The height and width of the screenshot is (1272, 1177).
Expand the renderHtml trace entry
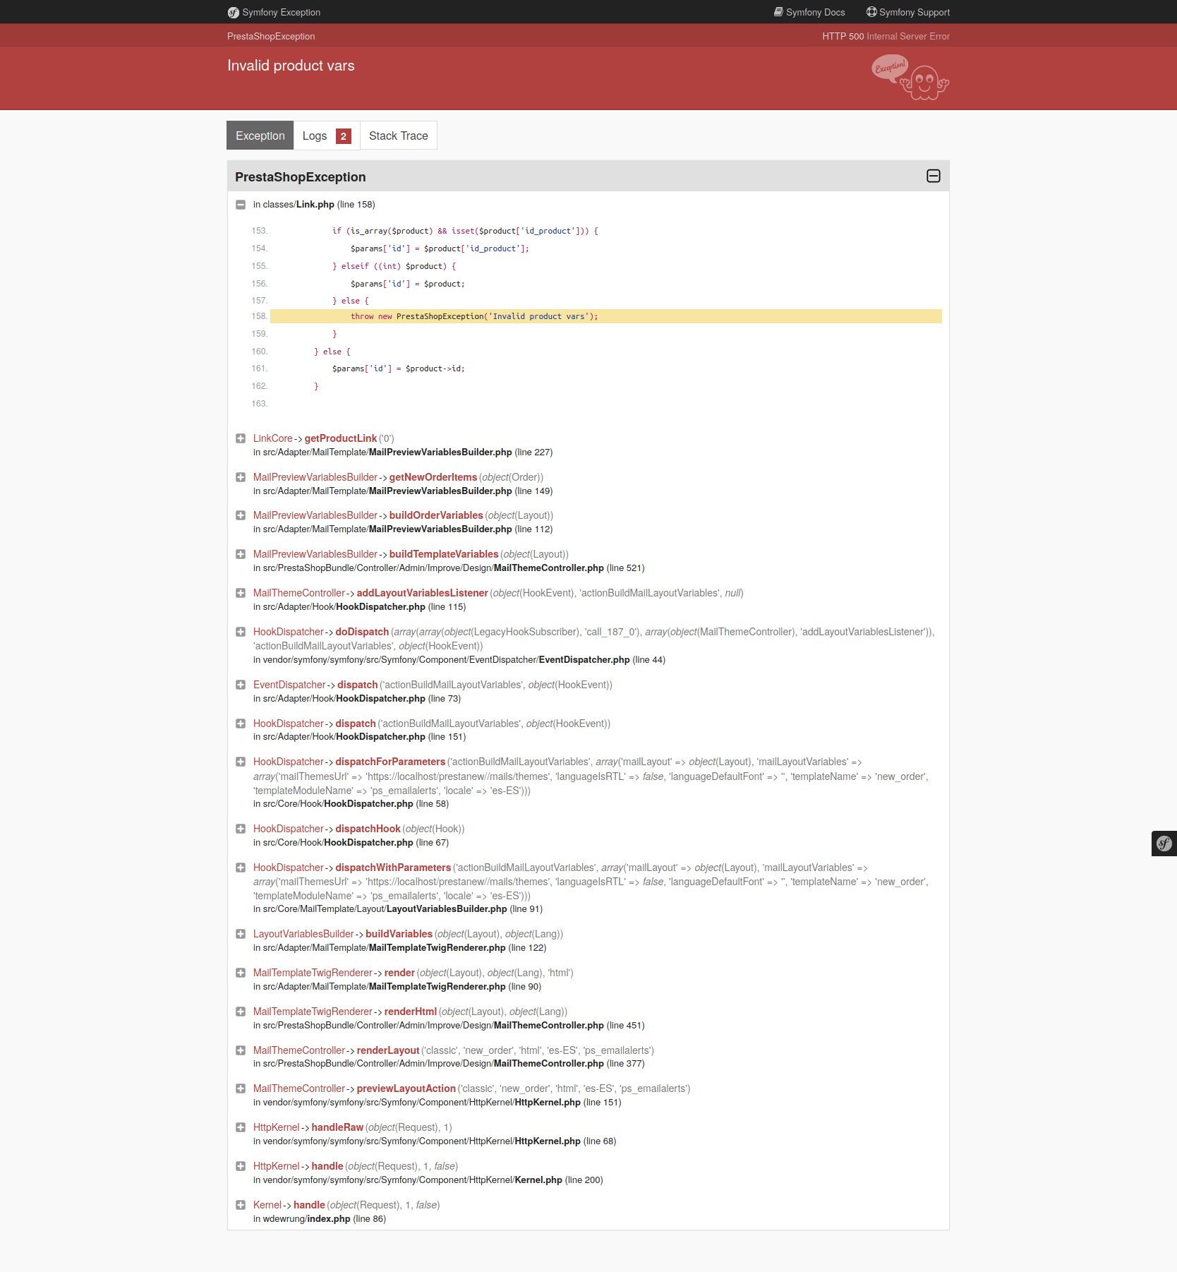click(241, 1012)
